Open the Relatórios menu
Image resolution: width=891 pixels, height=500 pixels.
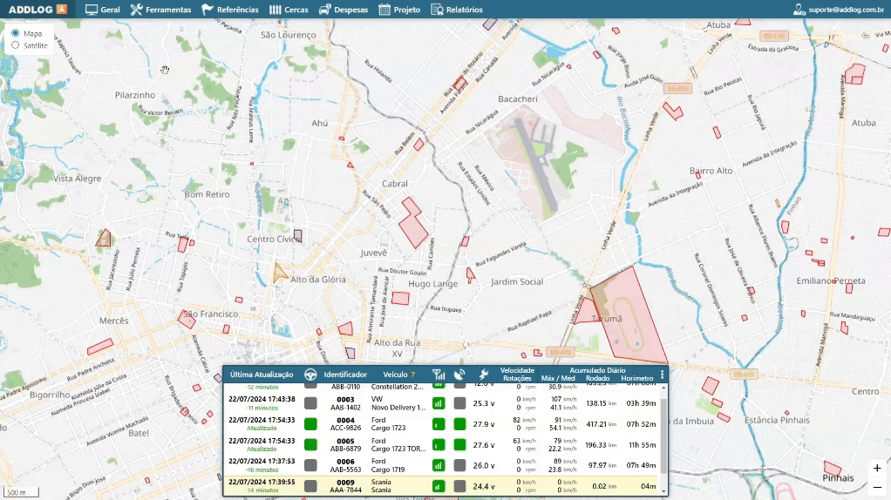click(x=457, y=10)
